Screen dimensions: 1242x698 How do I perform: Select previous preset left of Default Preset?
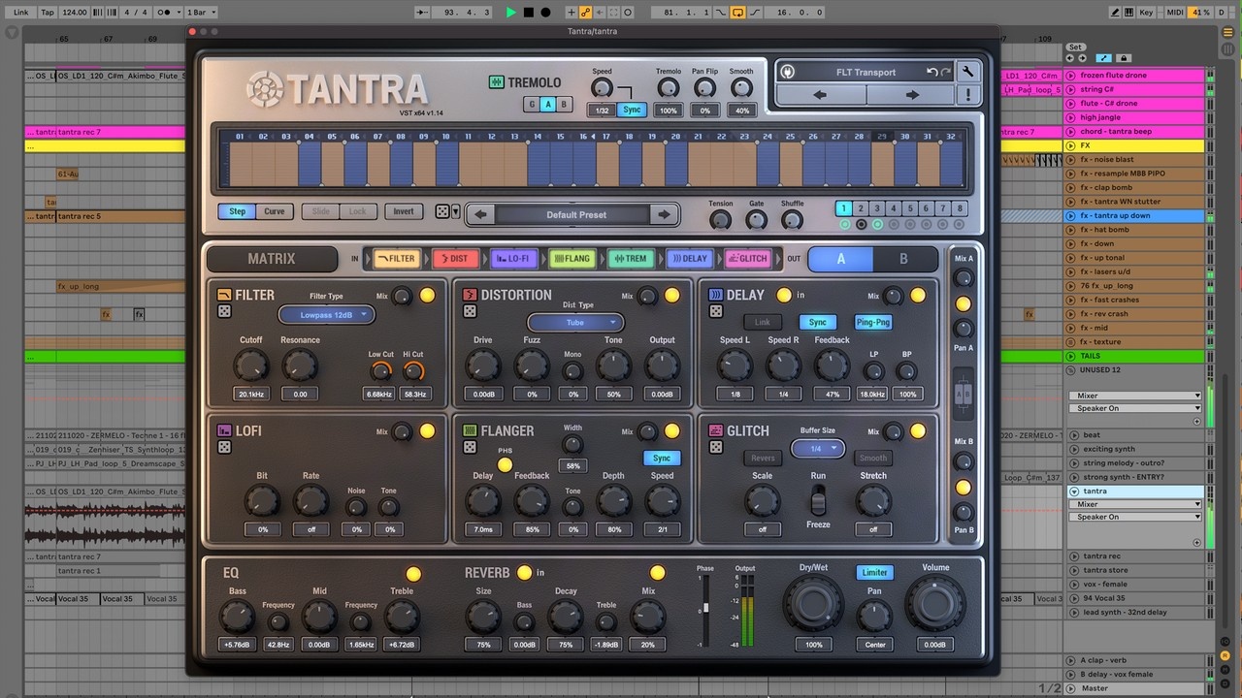tap(481, 214)
